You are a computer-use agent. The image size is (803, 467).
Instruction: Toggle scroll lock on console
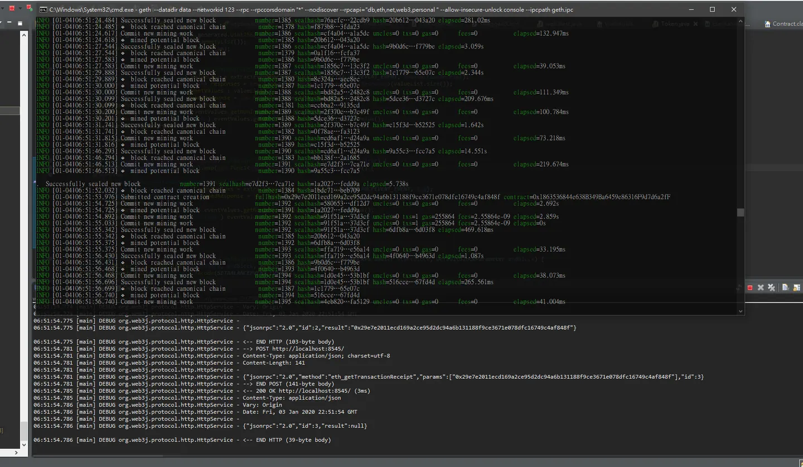(x=796, y=287)
